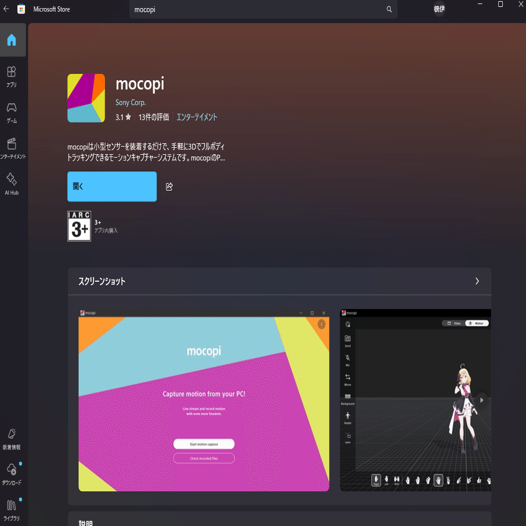Open the エンターテイメント category link
Image resolution: width=526 pixels, height=526 pixels.
click(x=197, y=117)
